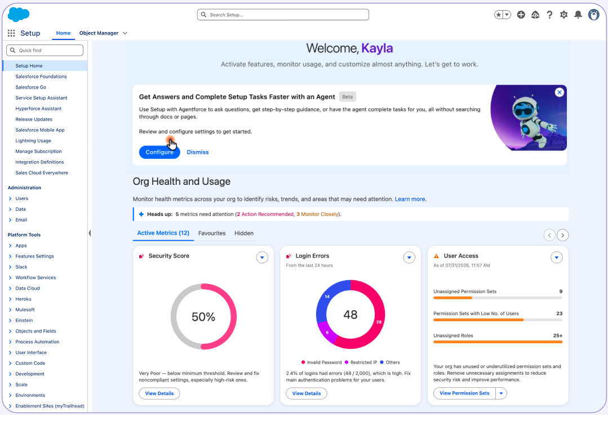Click the 3 Monitor Closely text
The width and height of the screenshot is (608, 421).
pyautogui.click(x=317, y=214)
